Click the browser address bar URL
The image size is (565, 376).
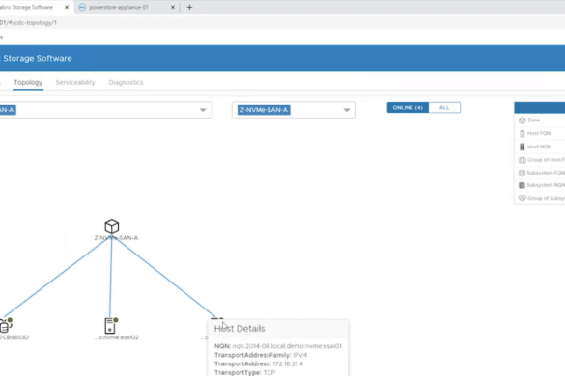(x=28, y=23)
